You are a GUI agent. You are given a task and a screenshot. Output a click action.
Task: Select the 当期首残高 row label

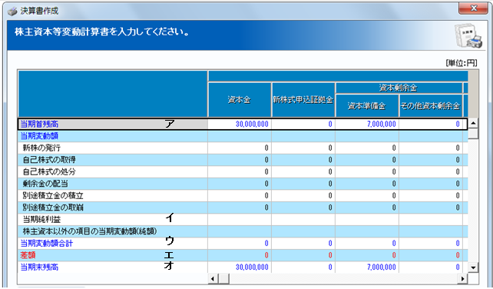113,124
